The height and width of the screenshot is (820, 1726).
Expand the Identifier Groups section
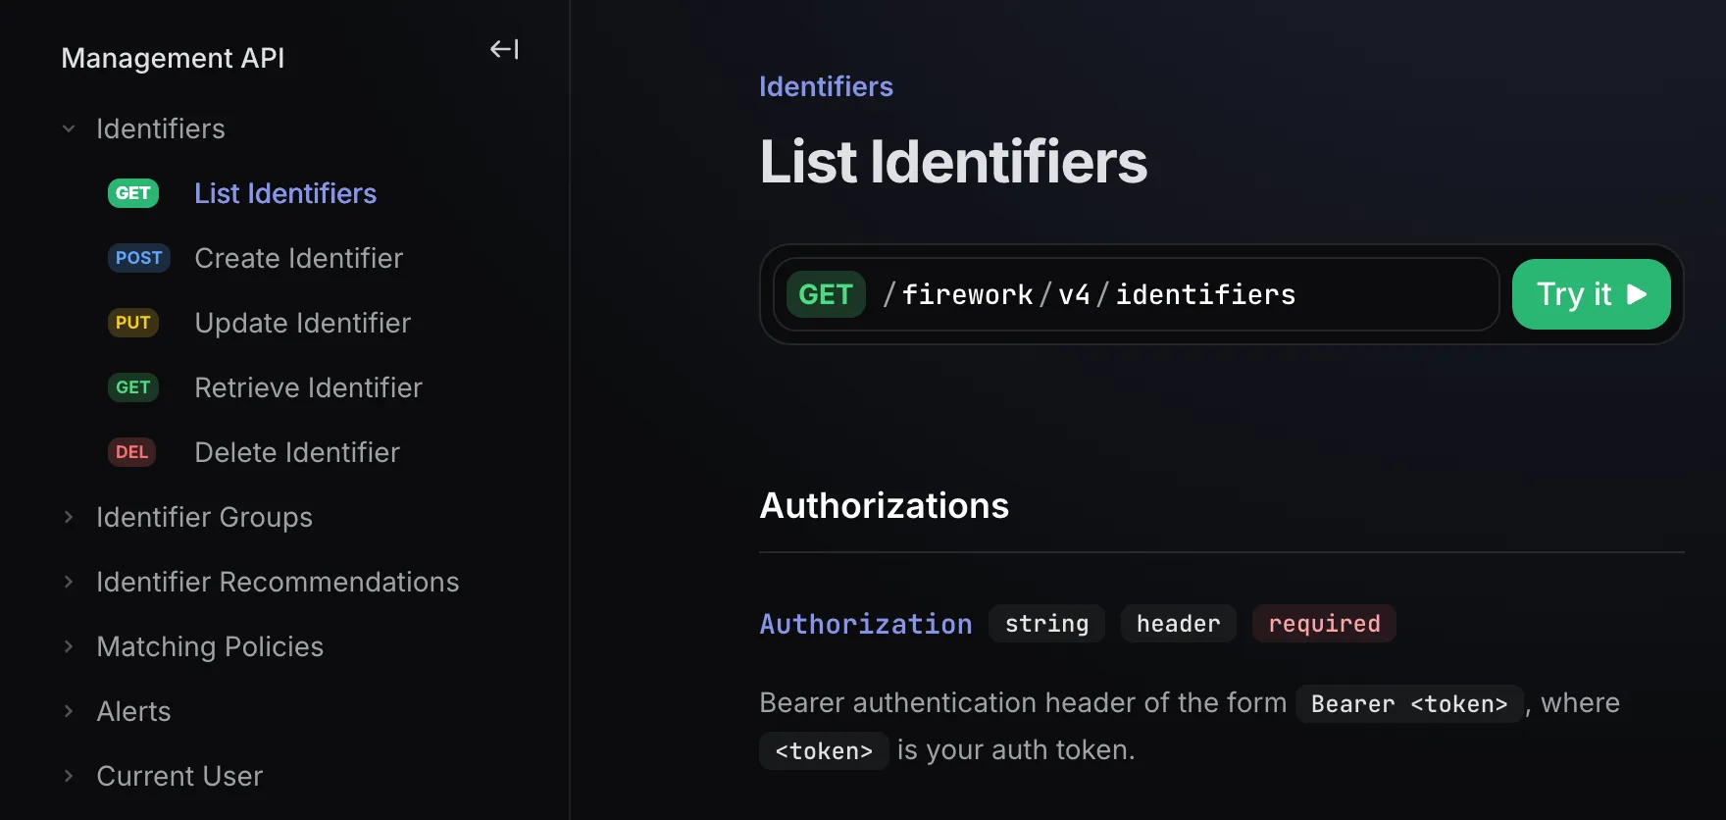coord(69,517)
